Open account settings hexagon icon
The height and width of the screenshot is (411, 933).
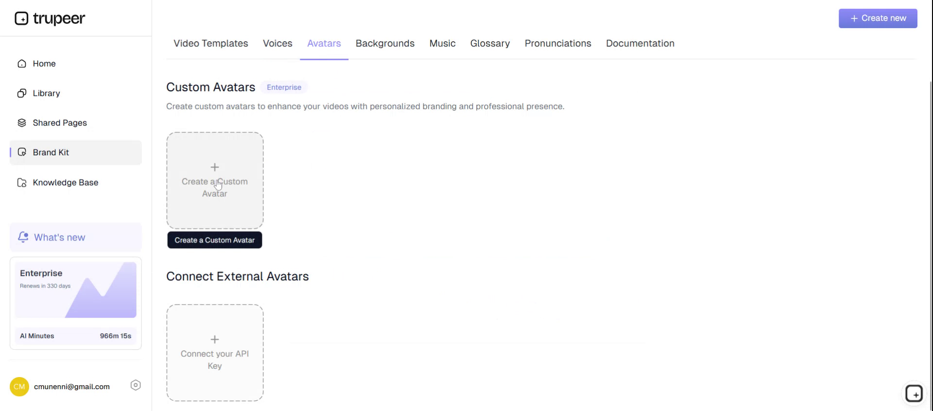tap(136, 385)
